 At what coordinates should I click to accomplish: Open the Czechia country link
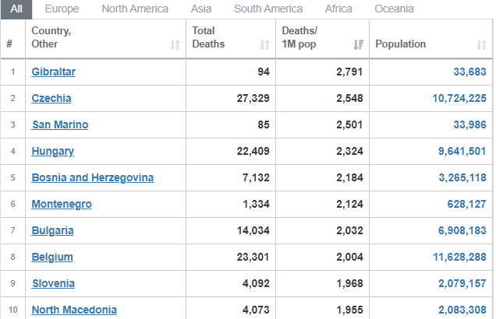coord(51,99)
